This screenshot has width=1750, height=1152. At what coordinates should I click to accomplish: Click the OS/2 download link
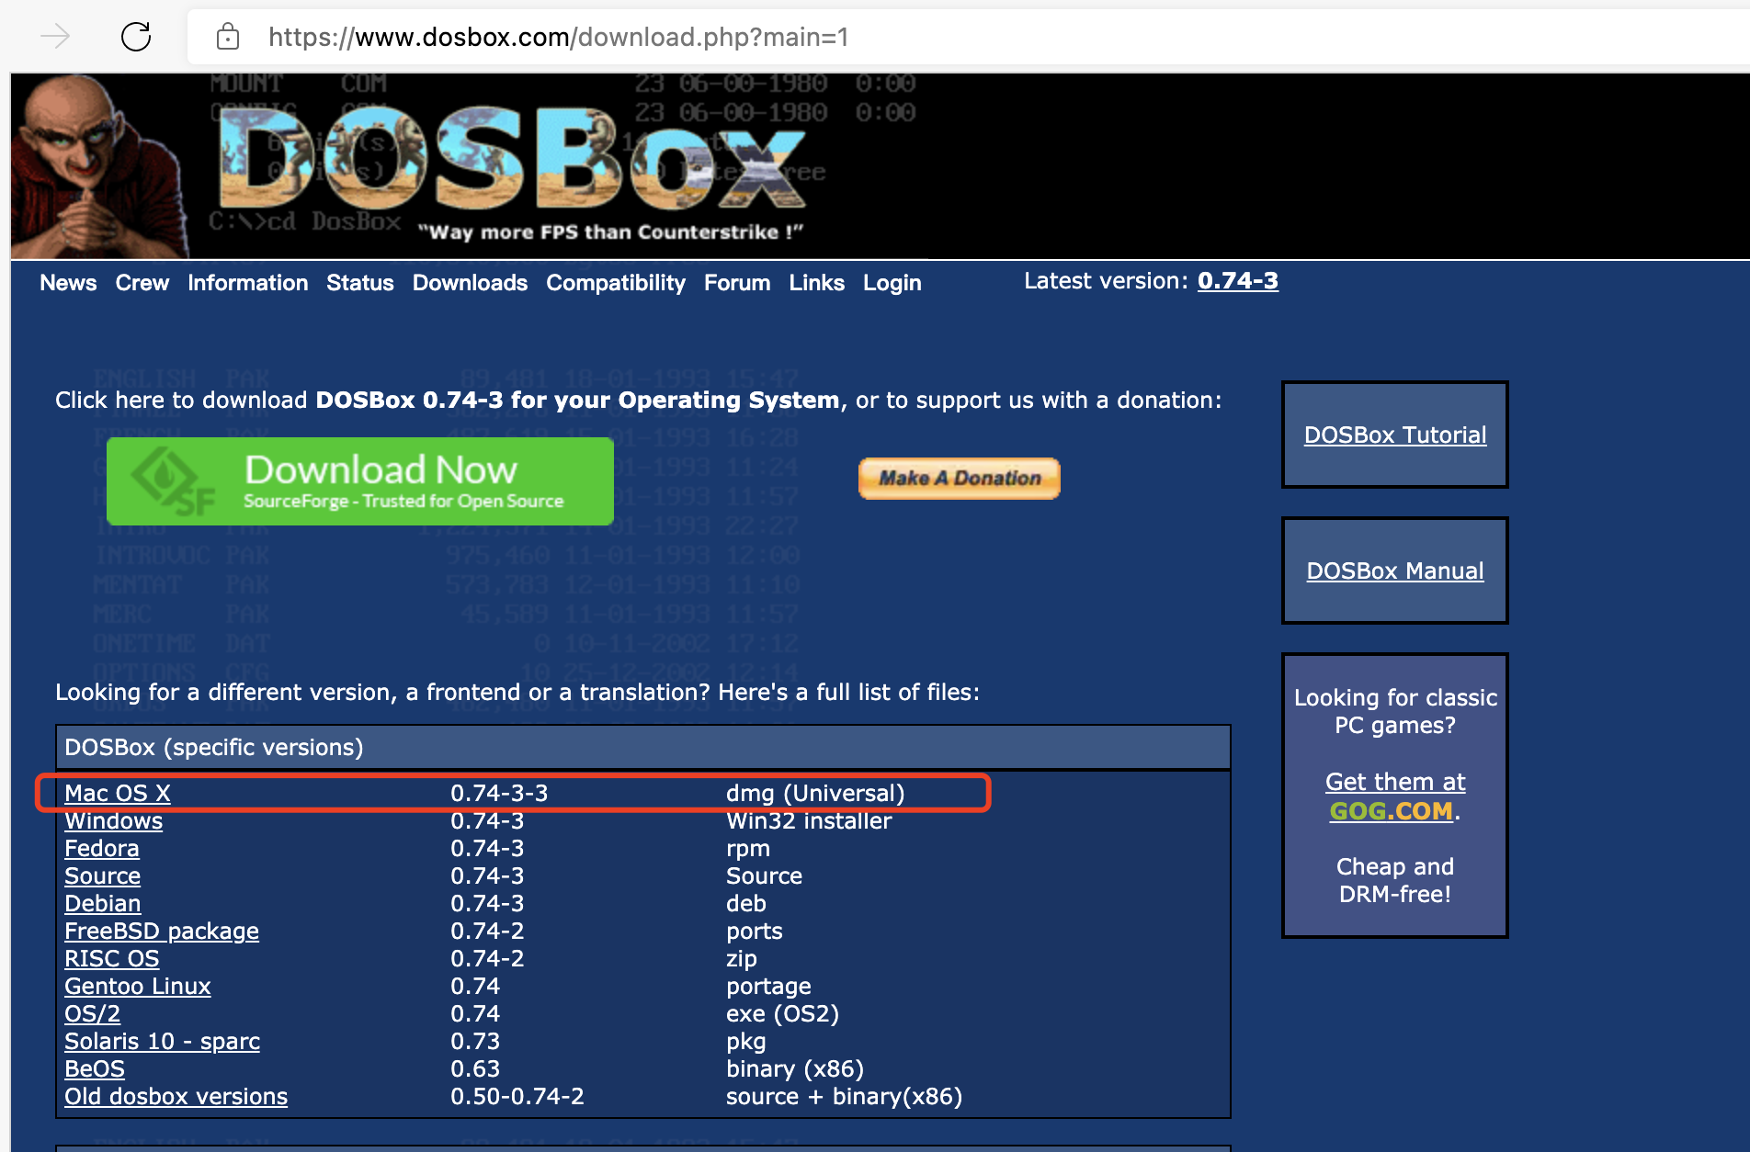click(x=92, y=1013)
